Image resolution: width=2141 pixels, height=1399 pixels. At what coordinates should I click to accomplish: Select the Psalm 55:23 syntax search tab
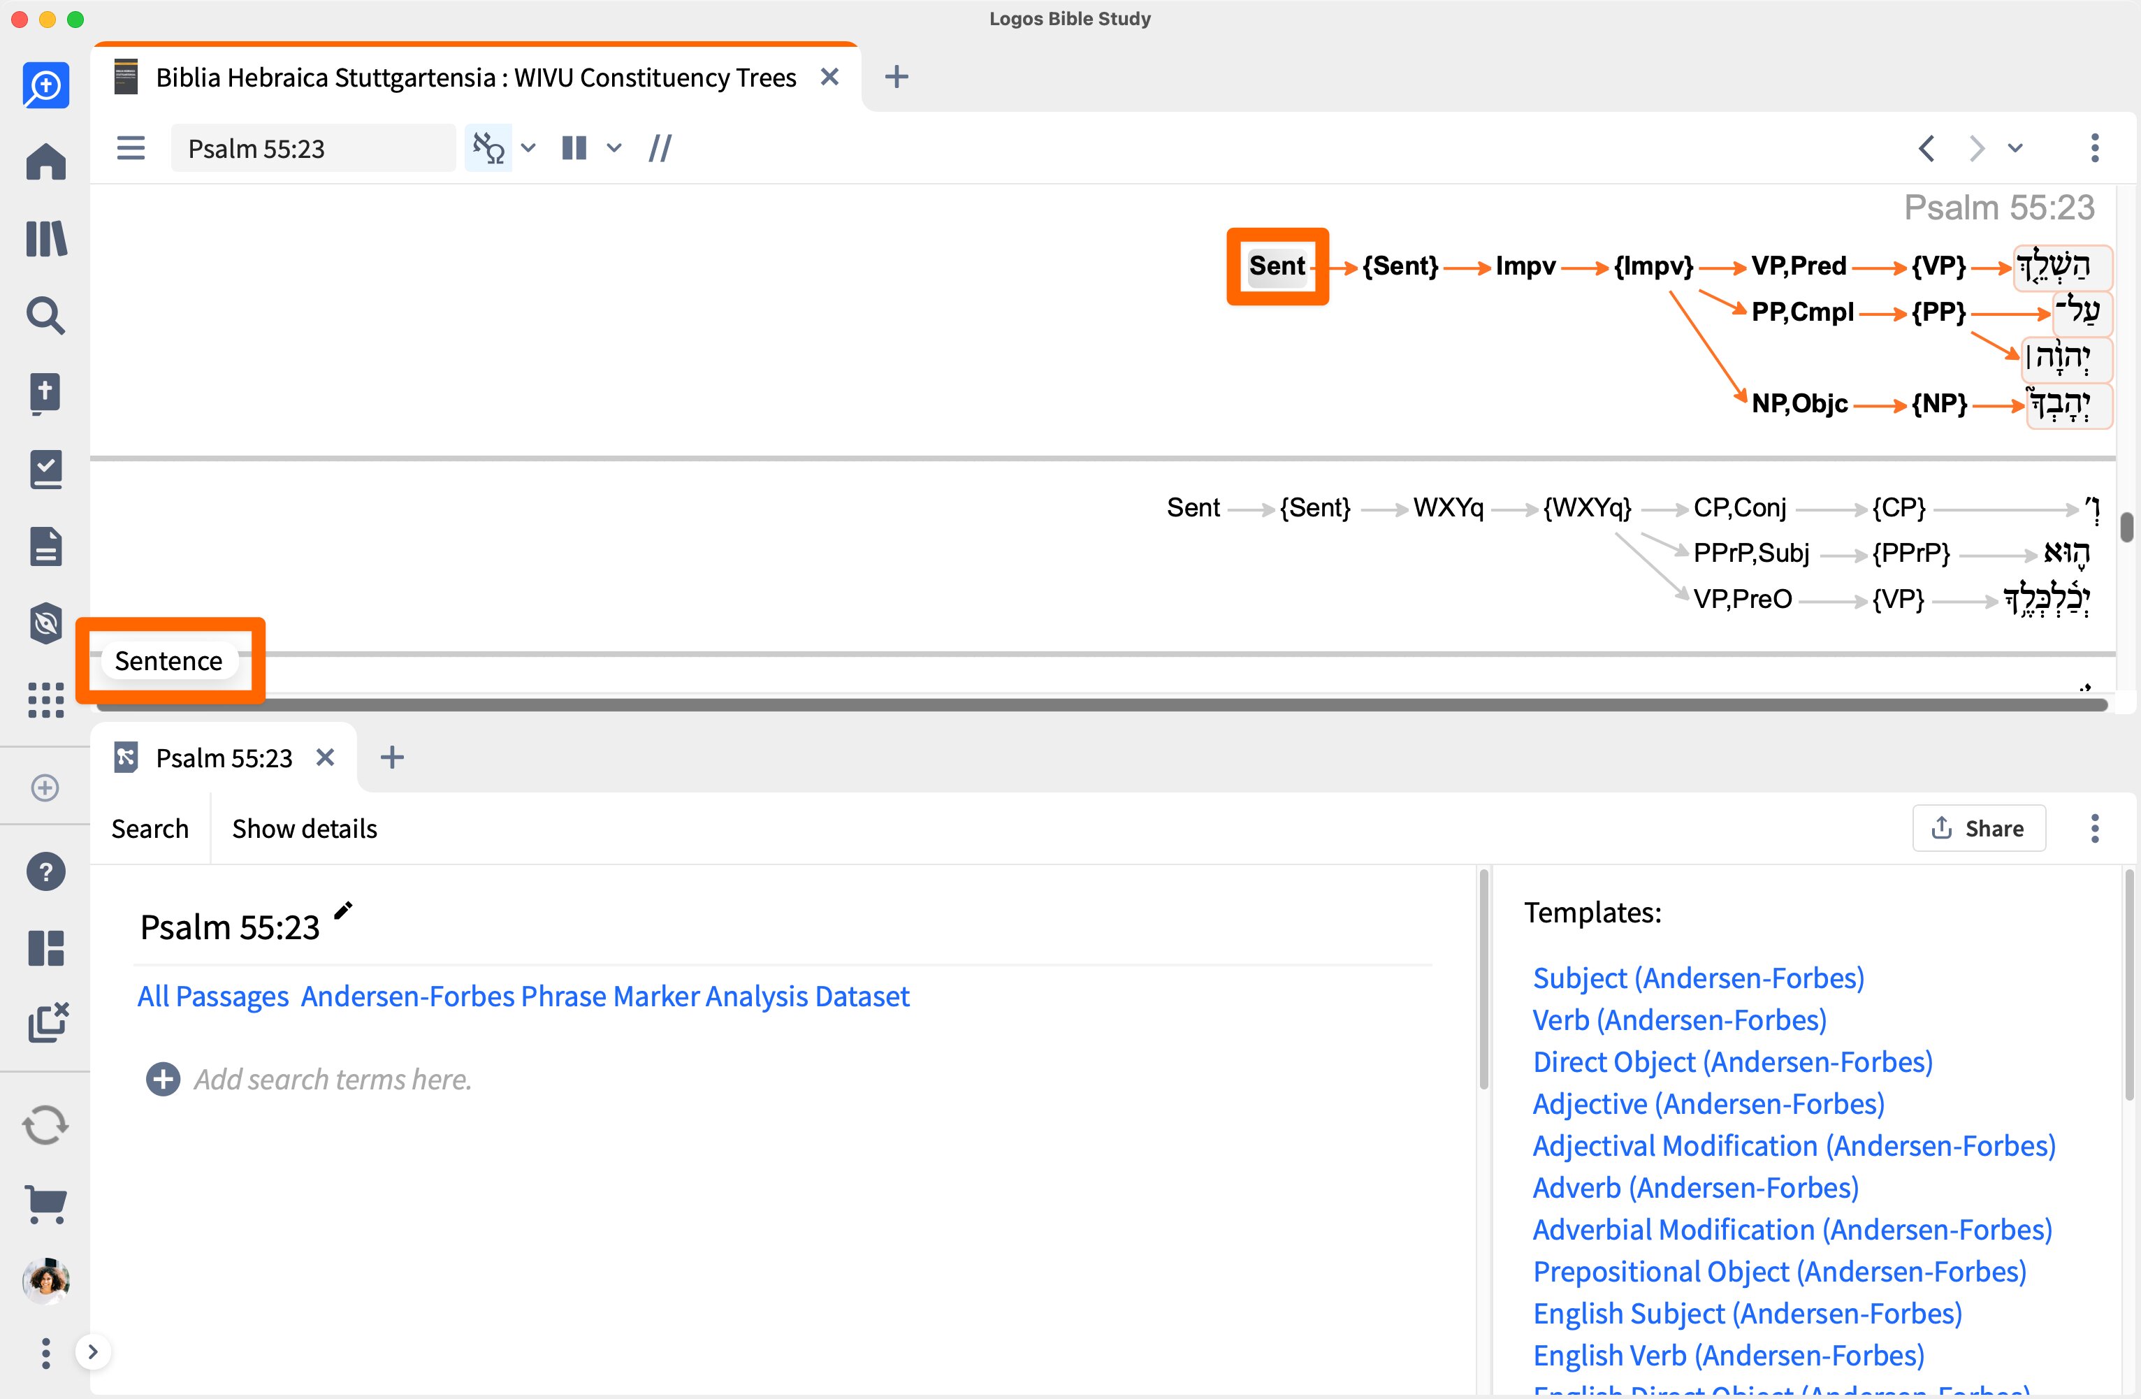[224, 758]
